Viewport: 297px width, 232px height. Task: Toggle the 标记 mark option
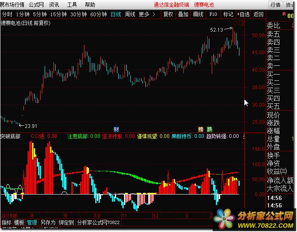(228, 14)
